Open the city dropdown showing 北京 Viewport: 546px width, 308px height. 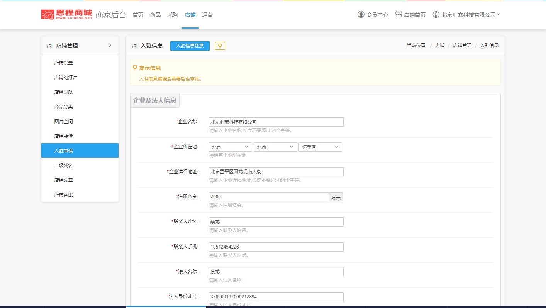[275, 147]
